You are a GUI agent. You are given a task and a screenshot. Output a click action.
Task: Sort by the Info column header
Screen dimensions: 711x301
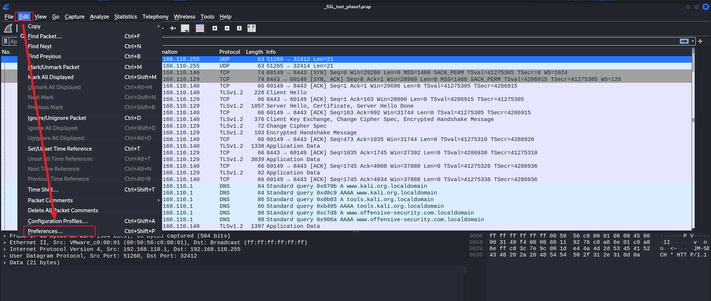(x=478, y=52)
